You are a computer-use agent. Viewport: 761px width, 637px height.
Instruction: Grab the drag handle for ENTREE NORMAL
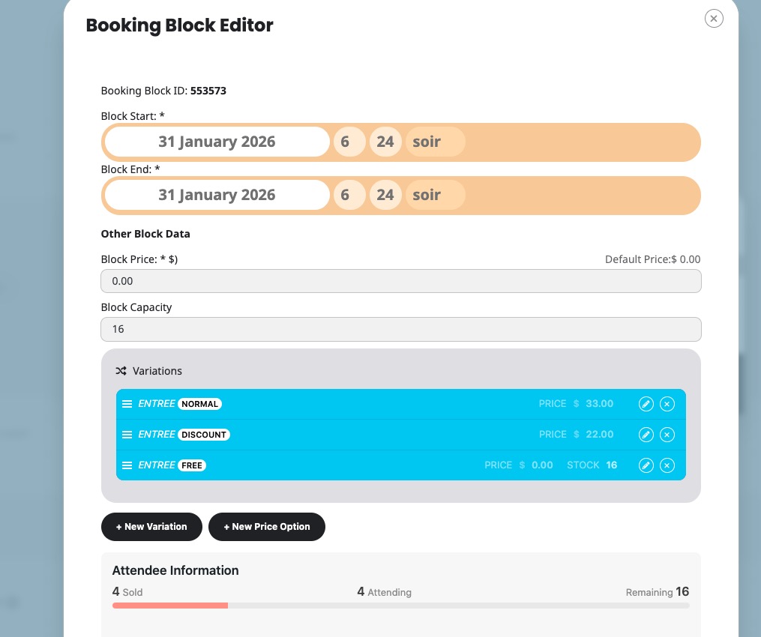pos(127,404)
